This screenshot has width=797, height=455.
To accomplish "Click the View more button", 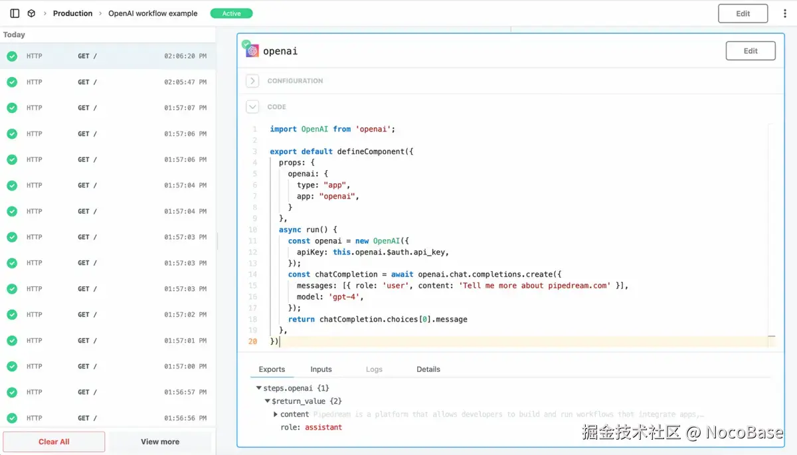I will (160, 442).
